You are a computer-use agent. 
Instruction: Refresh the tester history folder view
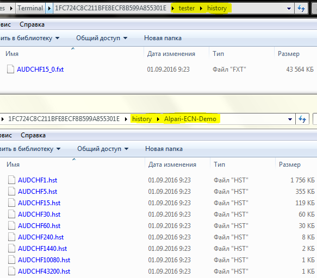pos(301,8)
